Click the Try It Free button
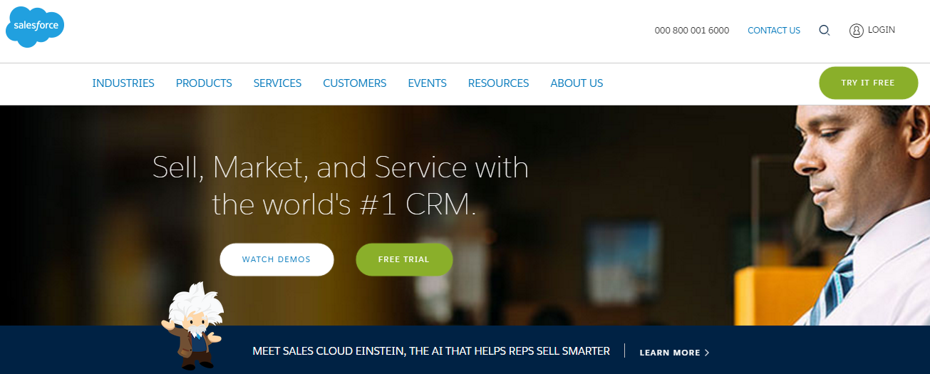The height and width of the screenshot is (374, 930). point(868,83)
